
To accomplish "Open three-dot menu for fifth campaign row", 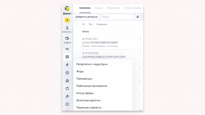I will pyautogui.click(x=140, y=96).
